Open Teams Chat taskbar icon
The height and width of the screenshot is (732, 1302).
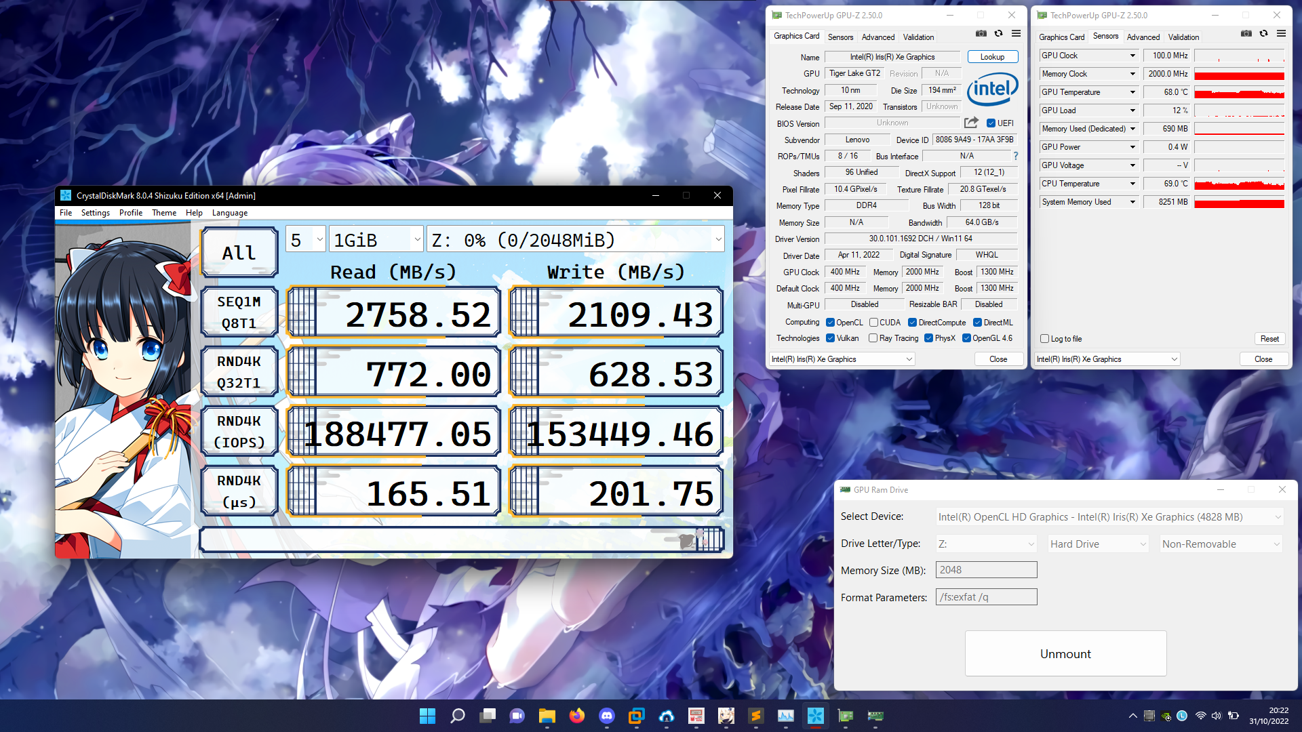pos(517,716)
